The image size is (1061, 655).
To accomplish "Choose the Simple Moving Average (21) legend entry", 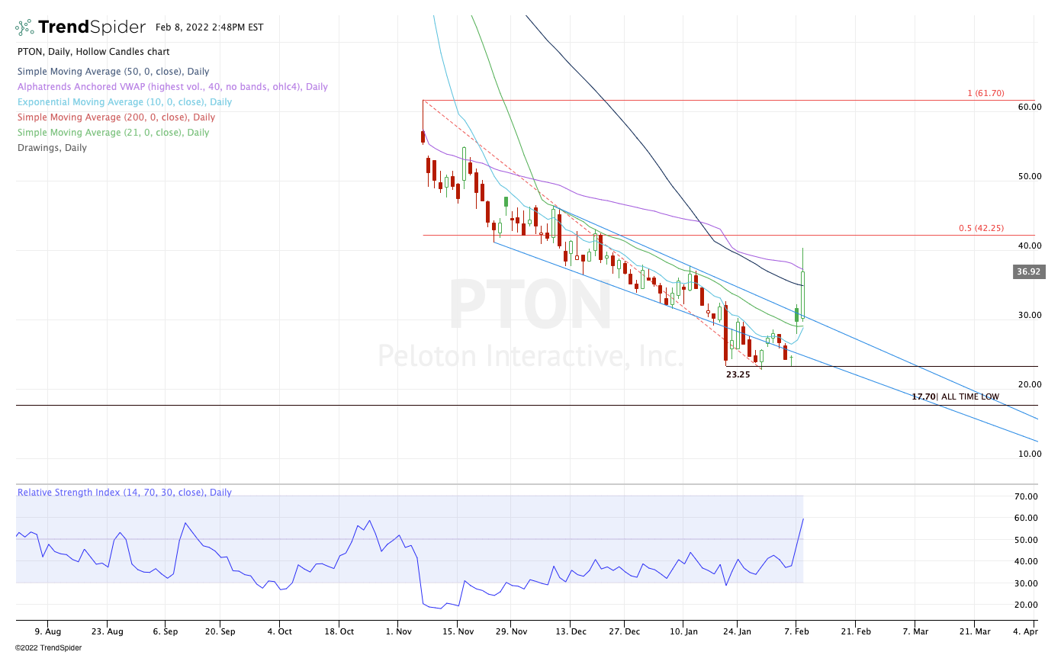I will point(113,133).
